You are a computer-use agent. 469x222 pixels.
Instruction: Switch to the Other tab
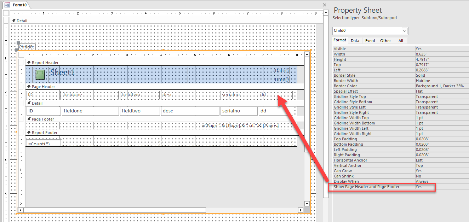point(385,41)
